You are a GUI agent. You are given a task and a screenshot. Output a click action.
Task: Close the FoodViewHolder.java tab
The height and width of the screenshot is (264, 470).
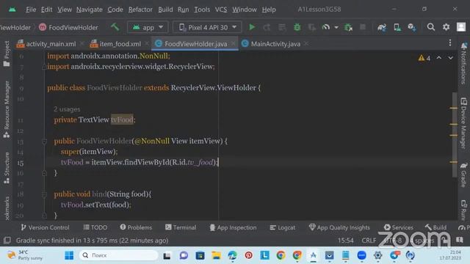[x=234, y=44]
